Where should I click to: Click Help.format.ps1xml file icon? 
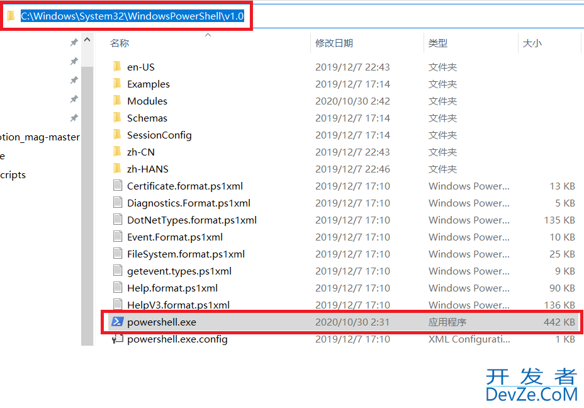click(118, 288)
